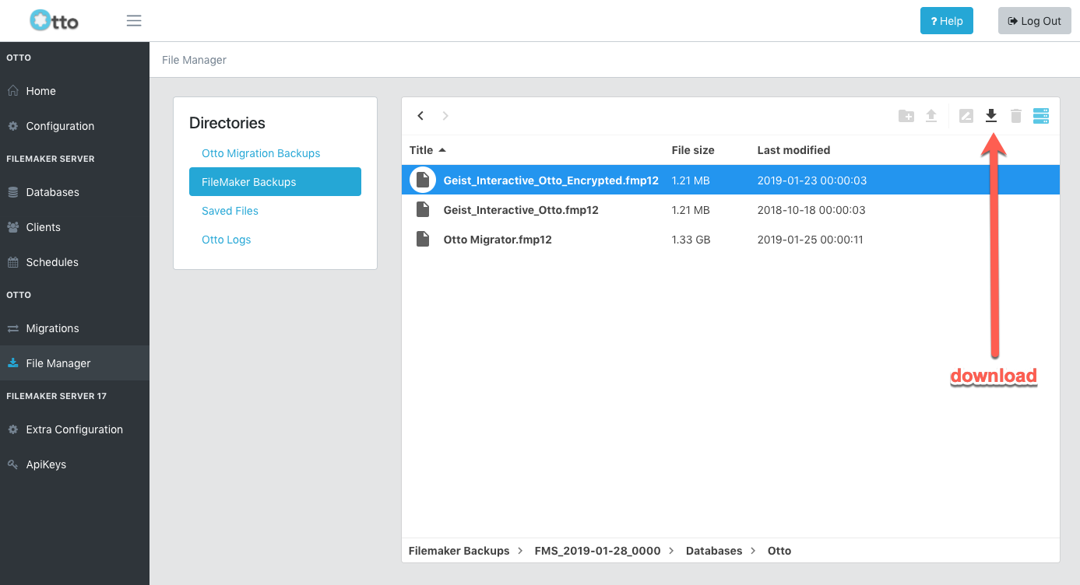The height and width of the screenshot is (585, 1080).
Task: Open Otto Logs directory
Action: pyautogui.click(x=226, y=240)
